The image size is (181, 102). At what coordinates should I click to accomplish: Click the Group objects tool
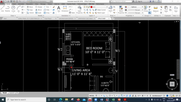coord(146,9)
